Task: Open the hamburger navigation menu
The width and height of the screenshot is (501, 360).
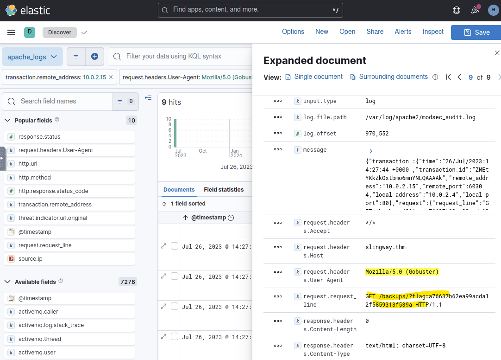Action: pyautogui.click(x=11, y=32)
